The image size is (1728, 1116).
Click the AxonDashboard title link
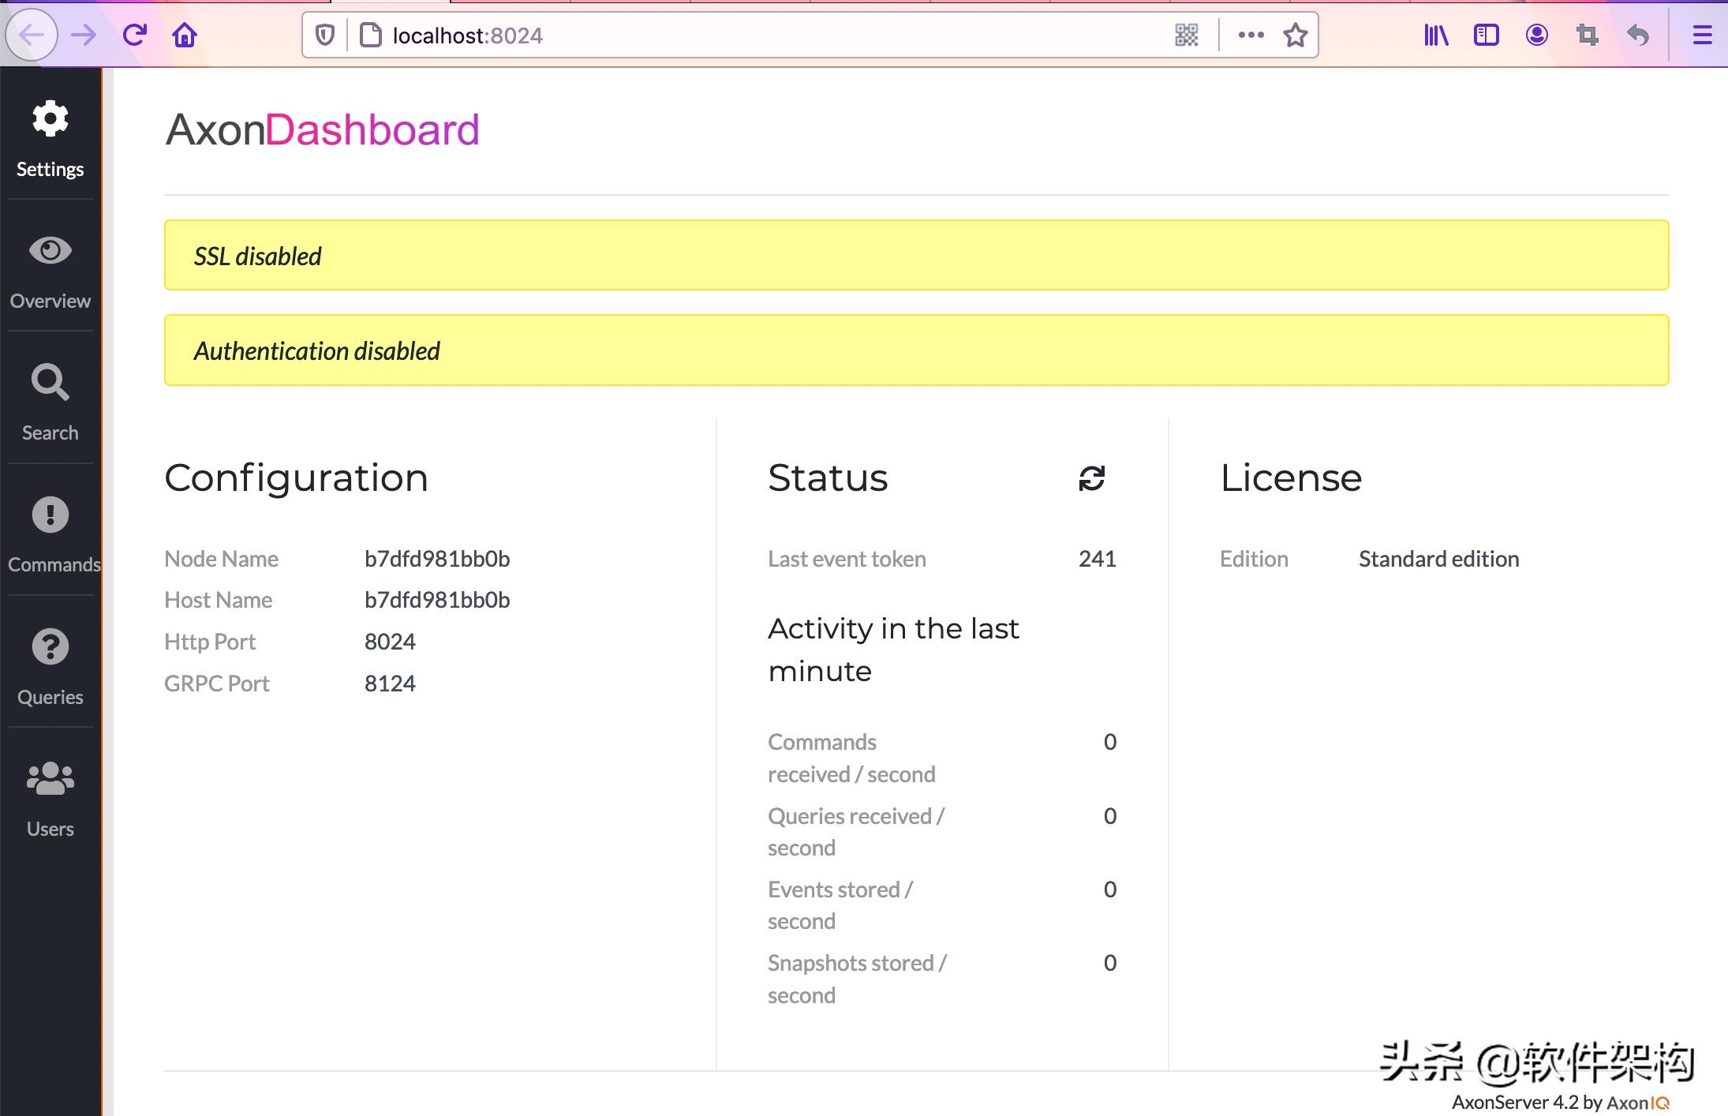322,129
